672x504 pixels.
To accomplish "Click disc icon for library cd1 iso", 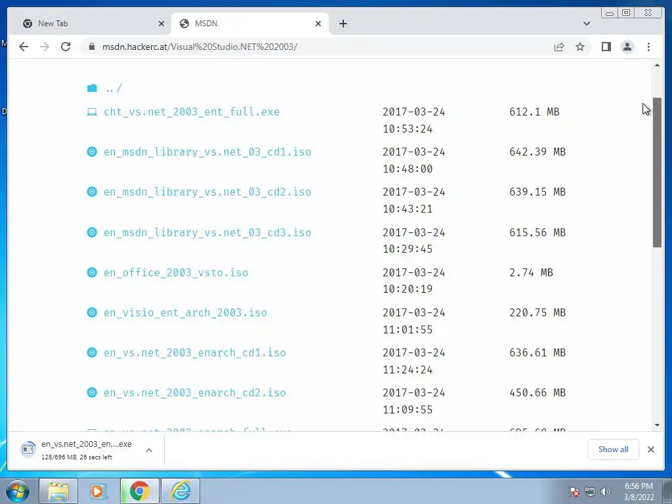I will tap(92, 152).
